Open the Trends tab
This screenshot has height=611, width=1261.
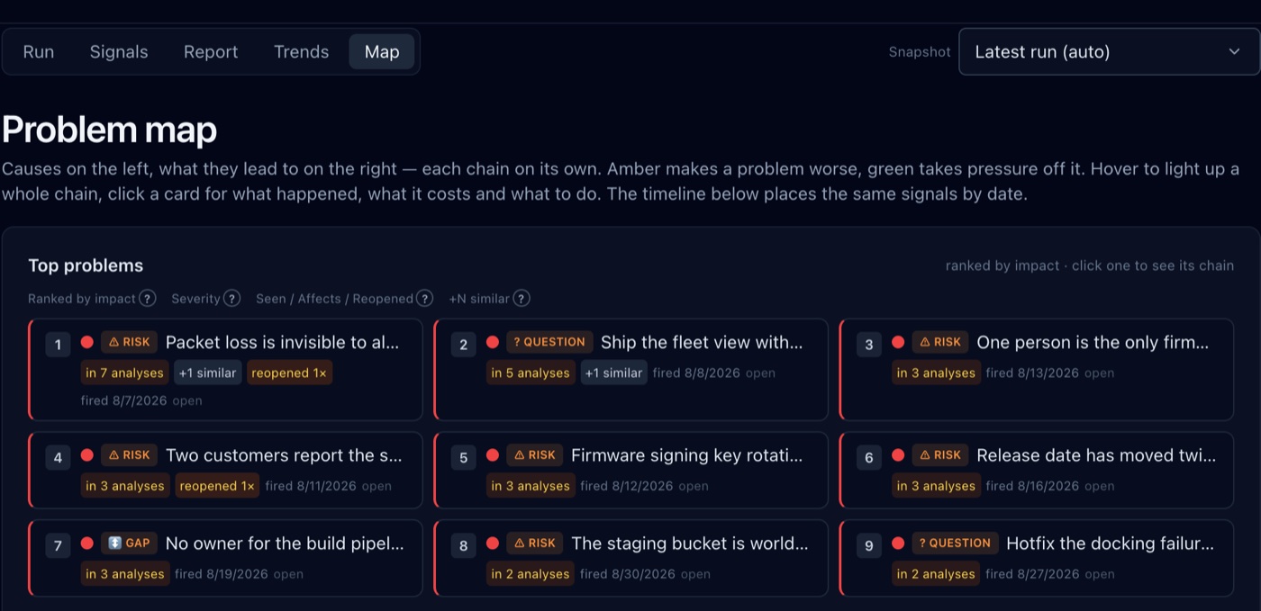tap(301, 51)
